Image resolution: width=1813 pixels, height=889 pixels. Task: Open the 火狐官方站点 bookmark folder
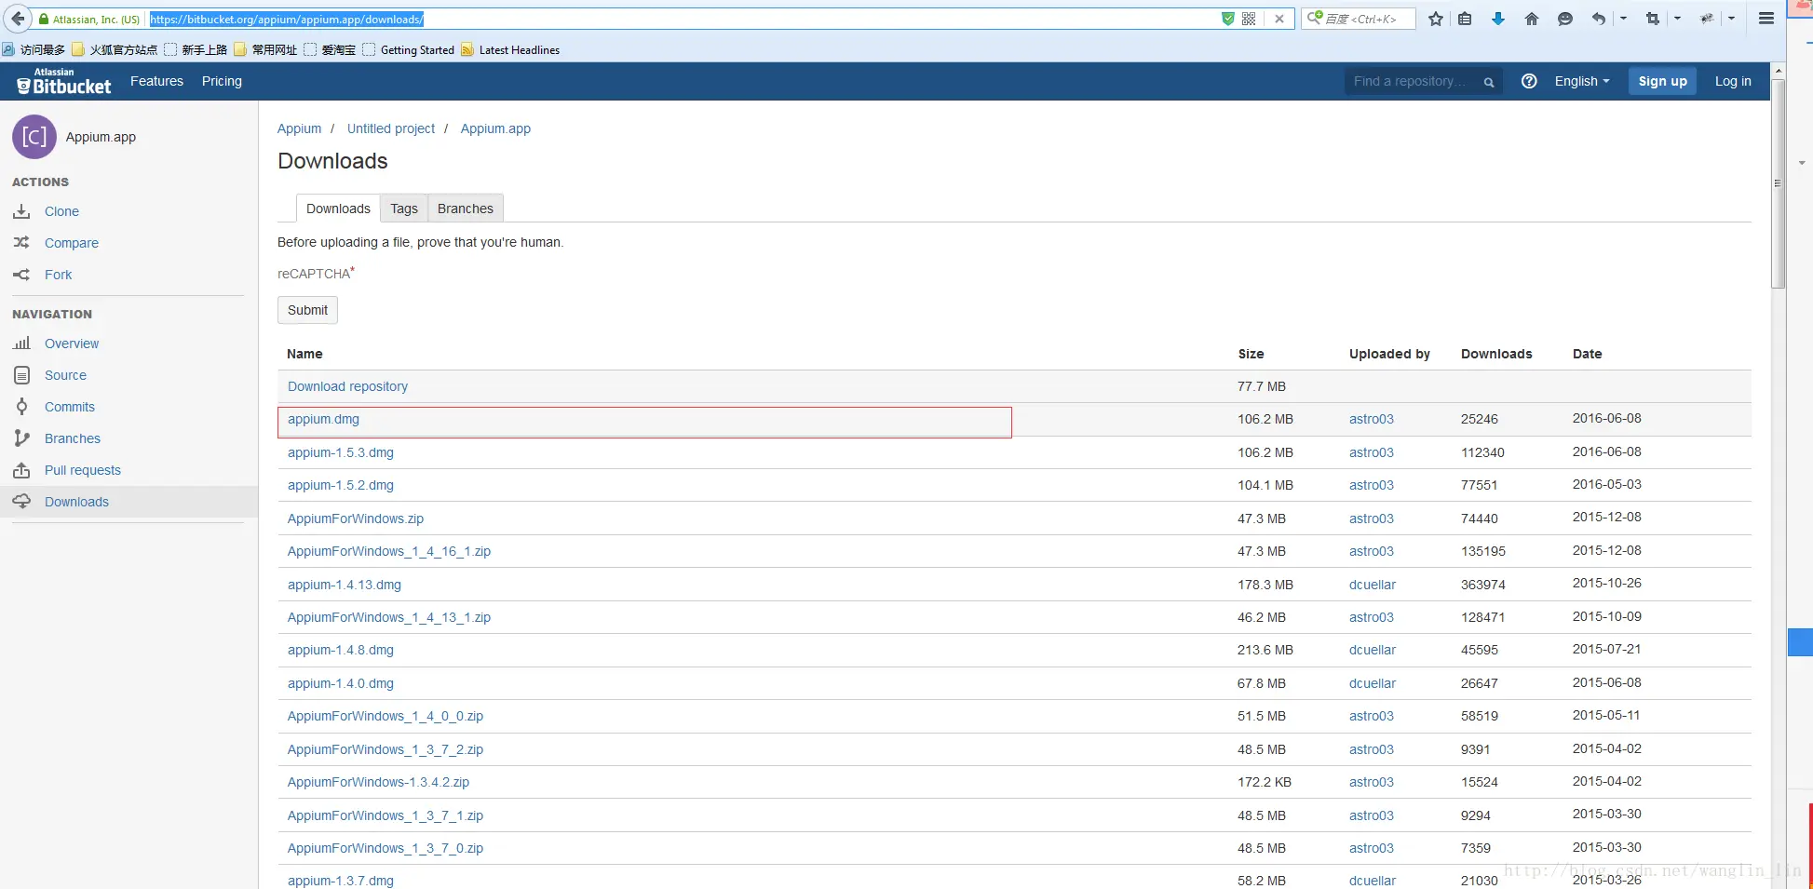[115, 50]
